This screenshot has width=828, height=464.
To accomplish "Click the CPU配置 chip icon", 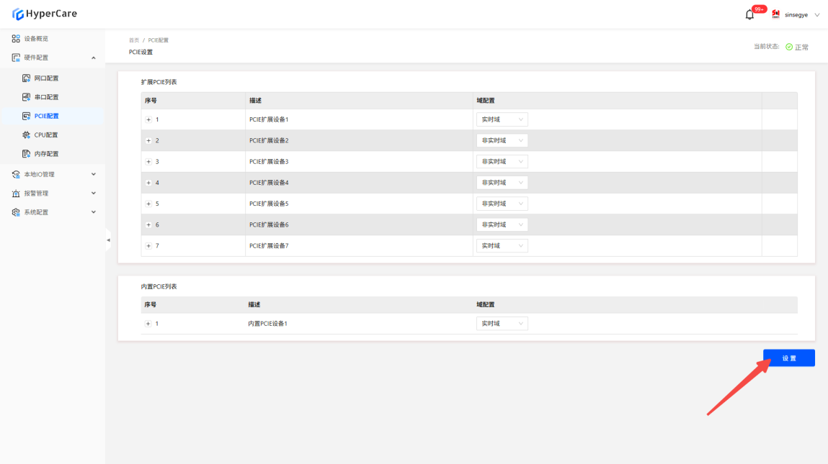I will pos(26,135).
